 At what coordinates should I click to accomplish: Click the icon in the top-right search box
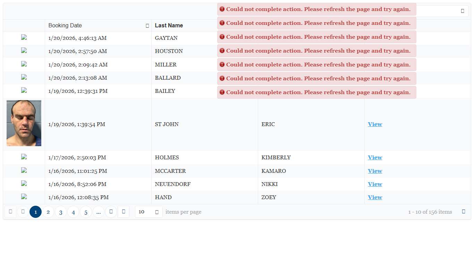click(462, 11)
